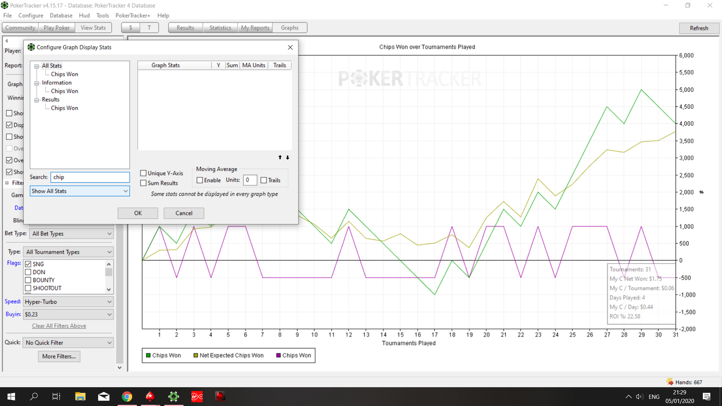
Task: Check the BOUNTY flag
Action: [28, 280]
